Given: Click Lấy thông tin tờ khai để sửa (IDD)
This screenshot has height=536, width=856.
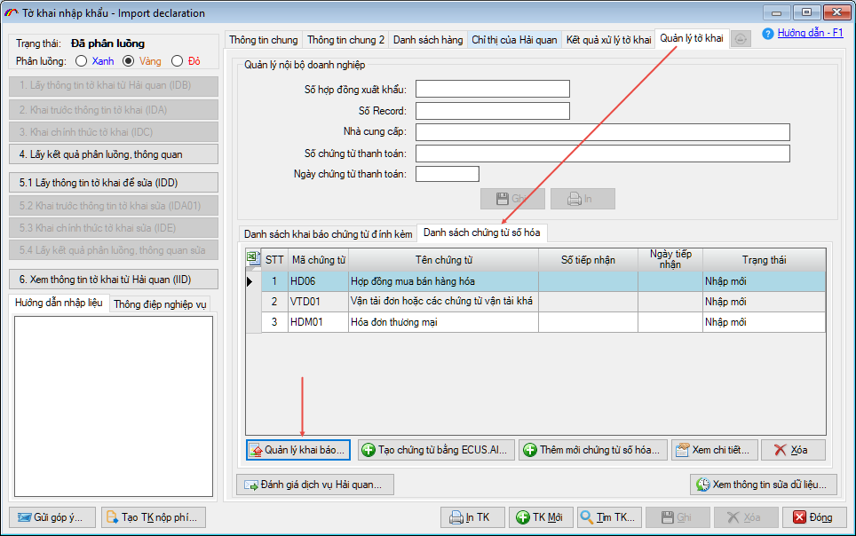Looking at the screenshot, I should click(x=114, y=183).
